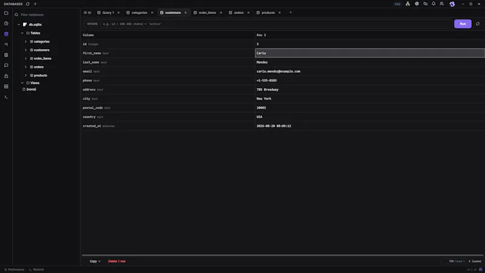This screenshot has height=273, width=485.
Task: Expand the order_items table node
Action: tap(25, 58)
